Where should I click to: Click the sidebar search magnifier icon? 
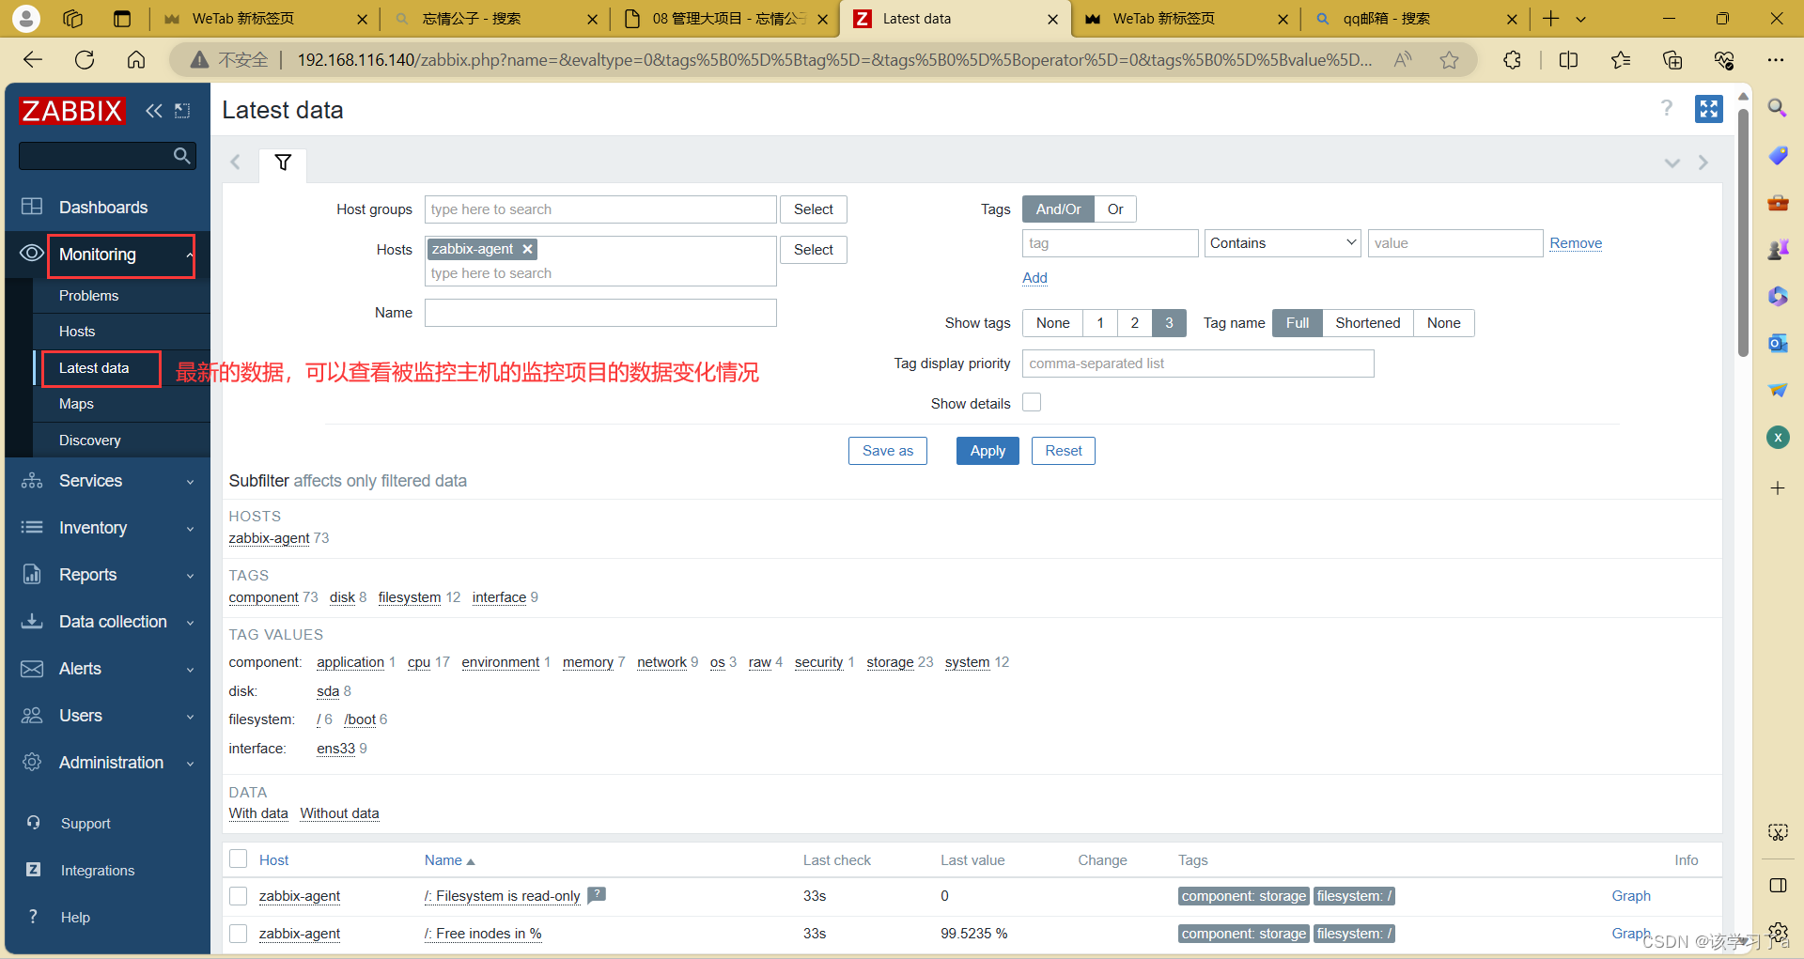tap(182, 156)
